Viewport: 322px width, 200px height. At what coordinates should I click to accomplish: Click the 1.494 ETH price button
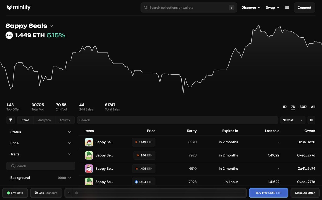144,182
